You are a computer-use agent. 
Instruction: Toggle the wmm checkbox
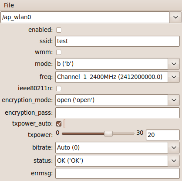(x=59, y=52)
